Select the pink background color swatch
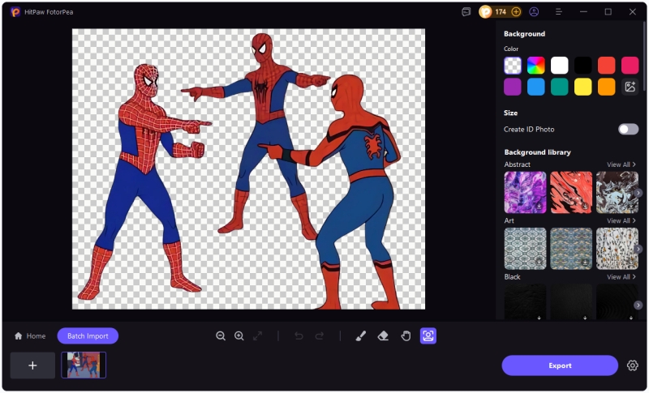Viewport: 649px width, 393px height. (x=630, y=66)
